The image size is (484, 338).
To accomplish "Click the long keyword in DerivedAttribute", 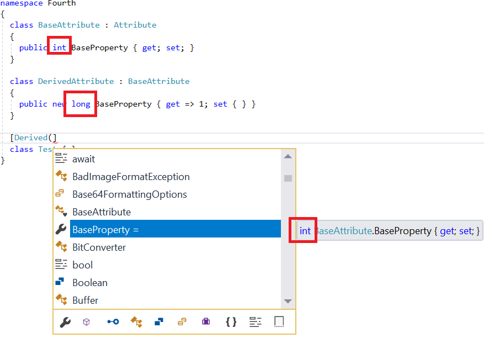I will pyautogui.click(x=81, y=104).
